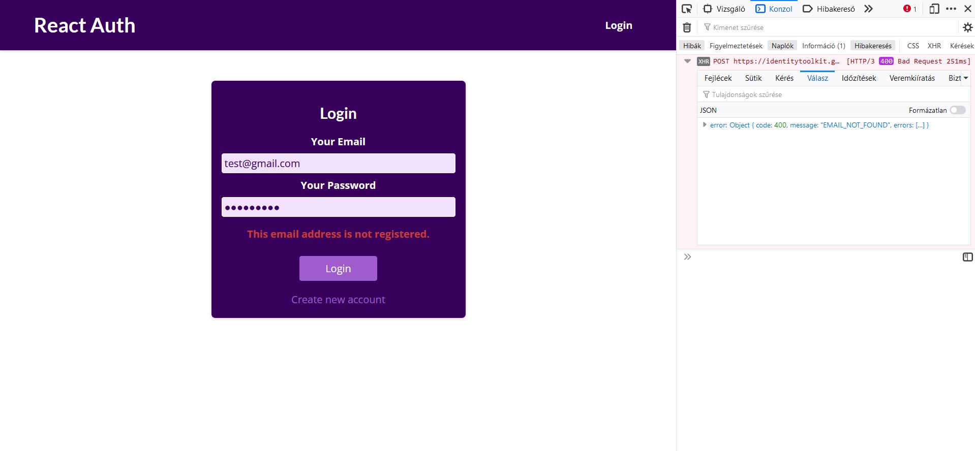Submit with the purple Login button
975x451 pixels.
point(338,268)
